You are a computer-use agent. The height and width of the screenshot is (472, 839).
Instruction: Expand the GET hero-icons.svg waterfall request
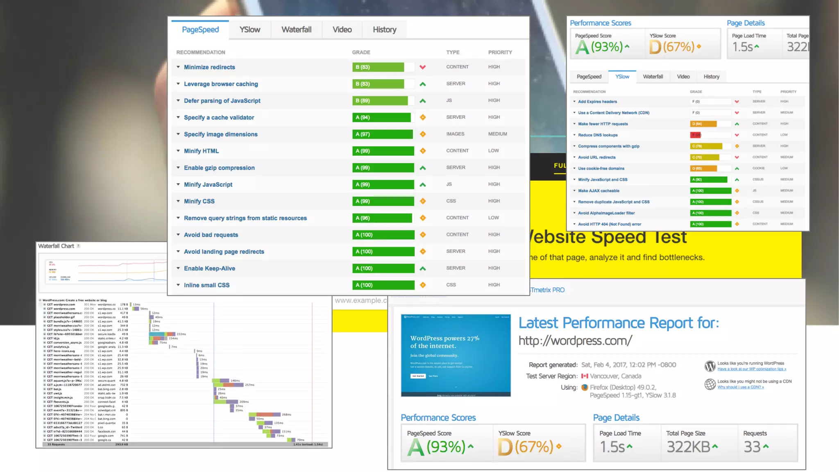coord(44,351)
